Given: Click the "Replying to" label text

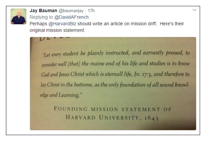Looking at the screenshot, I should 41,17.
